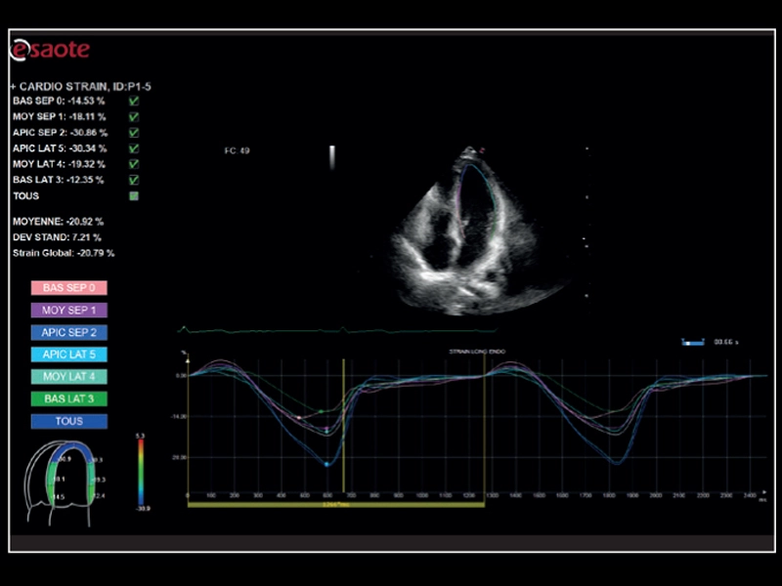Select the BAS LAT 3 segment button
The height and width of the screenshot is (586, 782).
tap(68, 398)
